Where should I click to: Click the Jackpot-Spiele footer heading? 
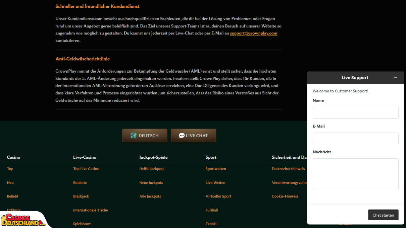153,157
